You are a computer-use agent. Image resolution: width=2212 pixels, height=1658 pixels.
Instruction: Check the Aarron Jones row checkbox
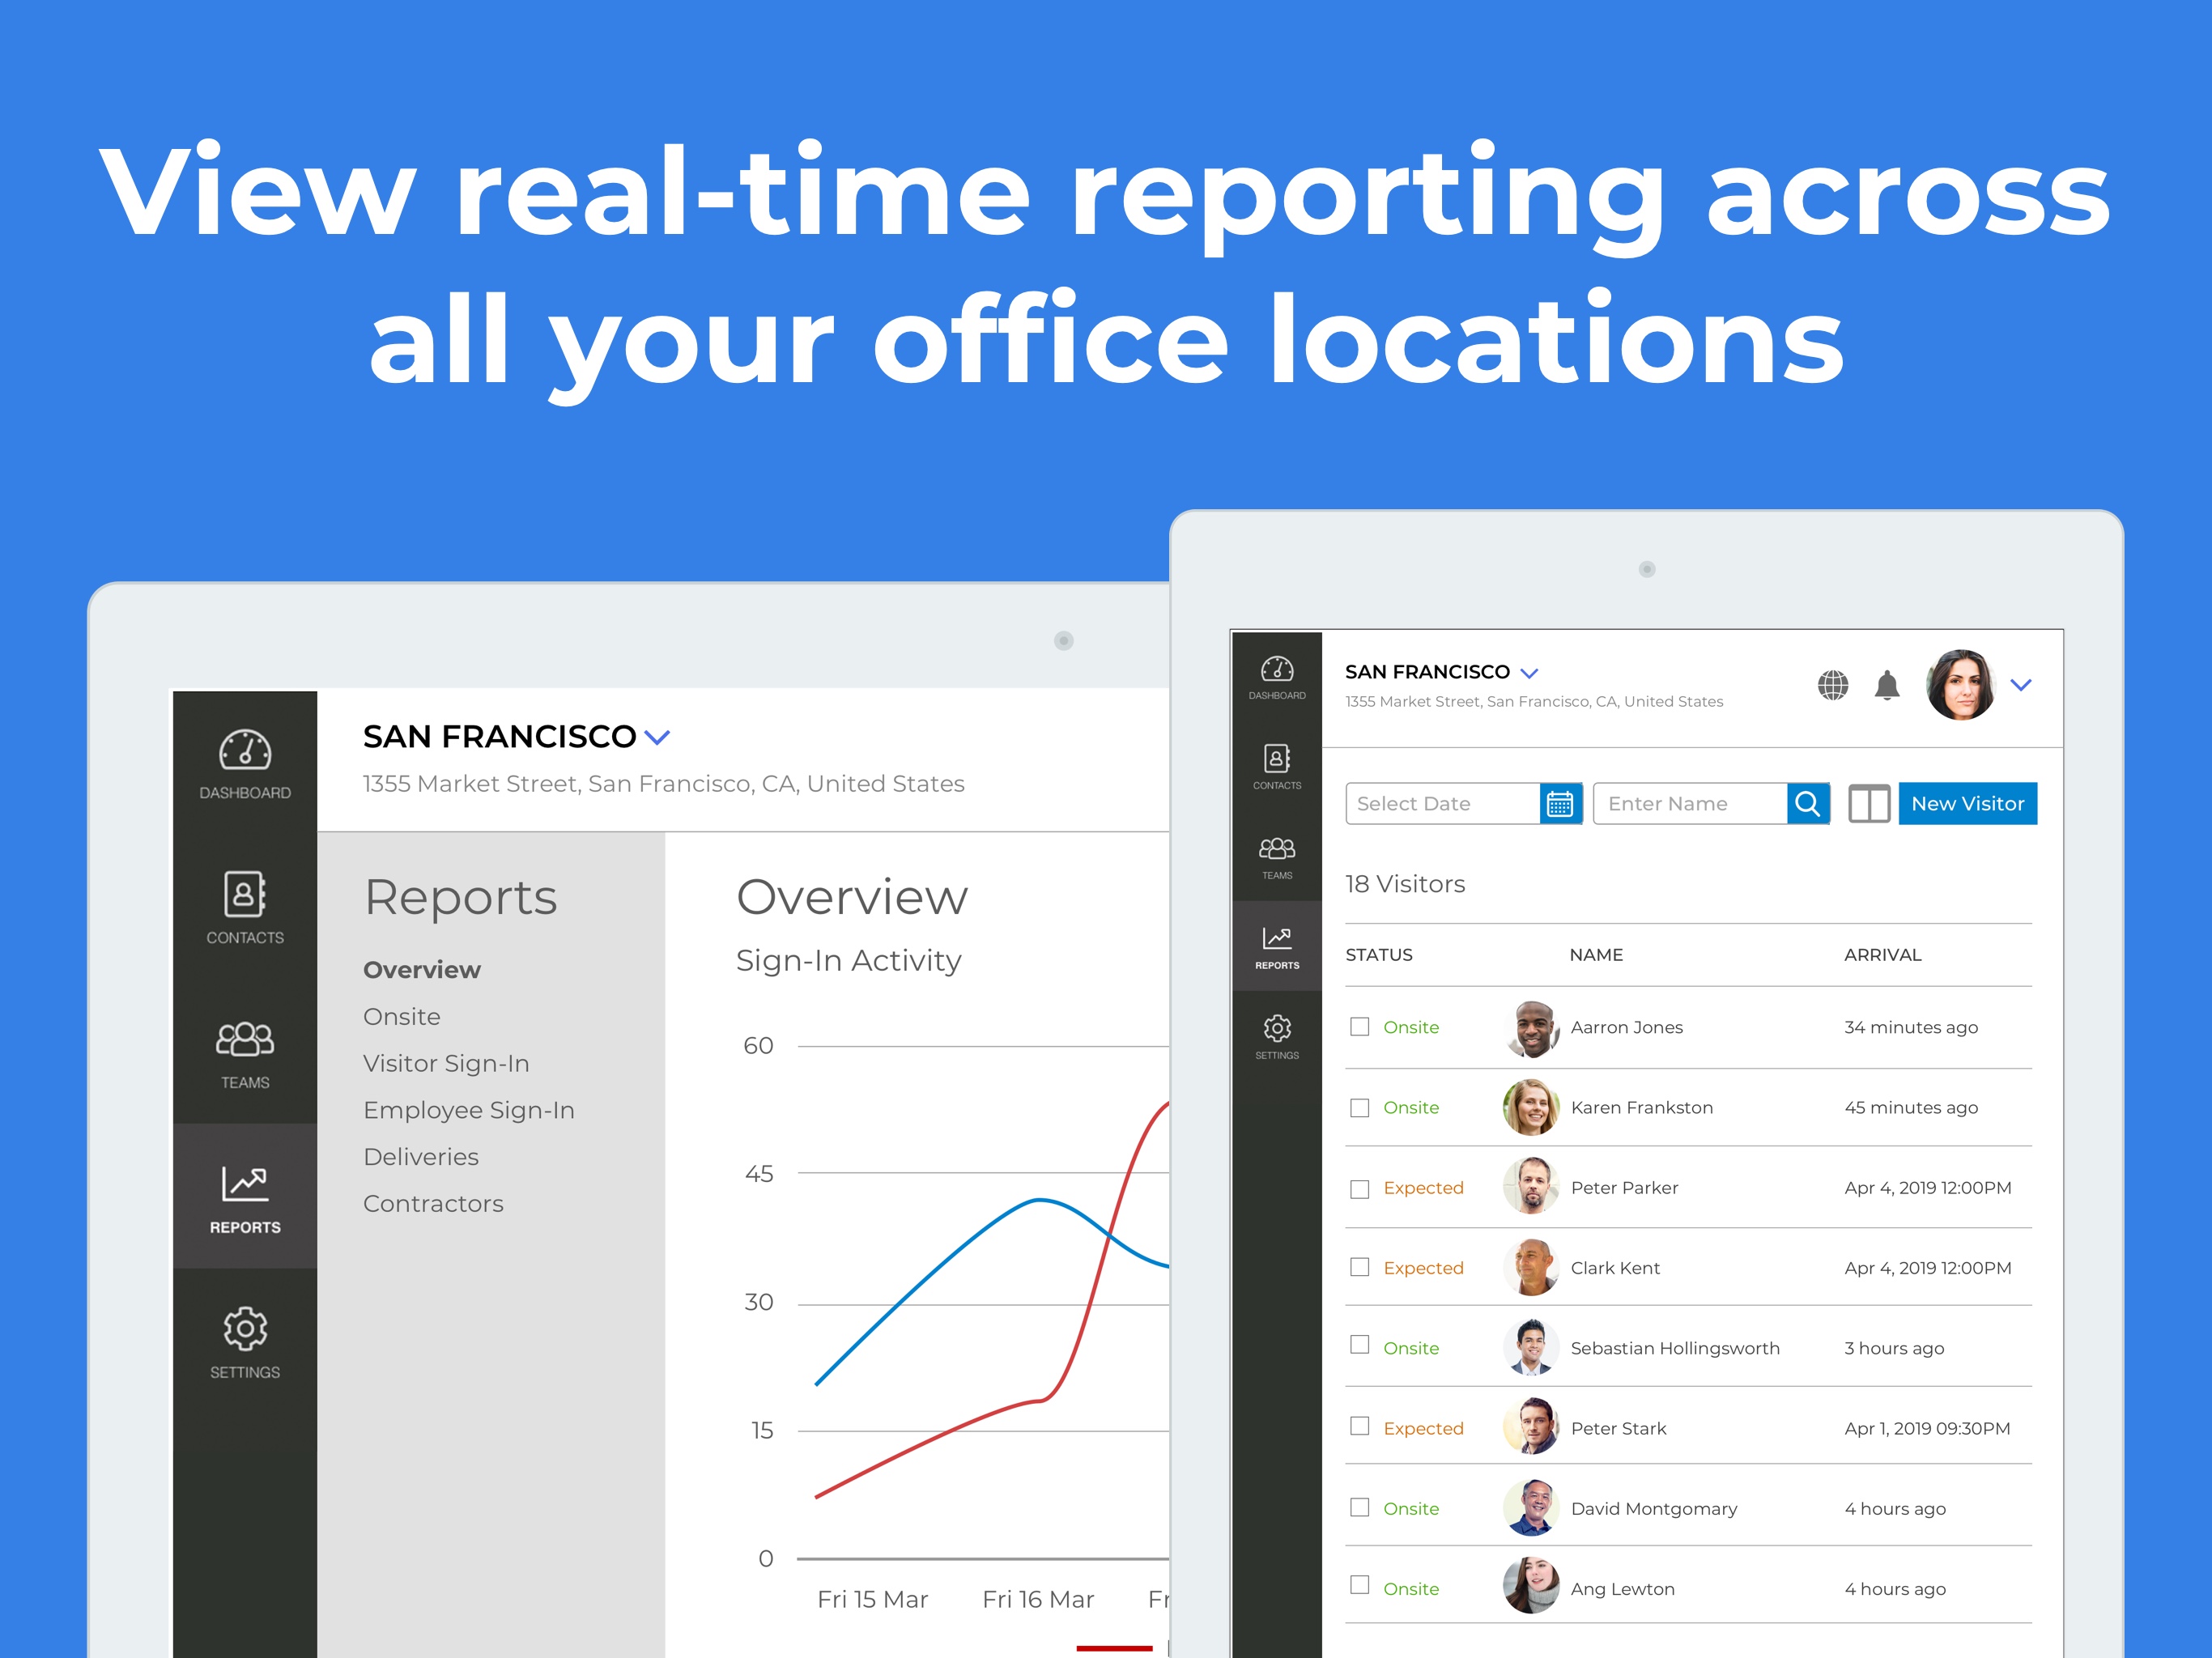pos(1359,1027)
